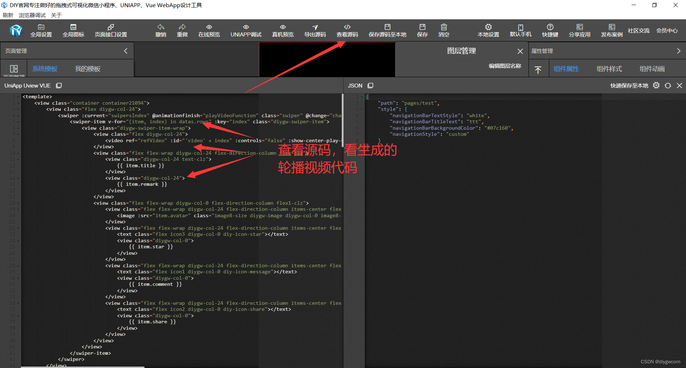The image size is (686, 368).
Task: Open 页面接口设置 page API settings
Action: click(111, 31)
